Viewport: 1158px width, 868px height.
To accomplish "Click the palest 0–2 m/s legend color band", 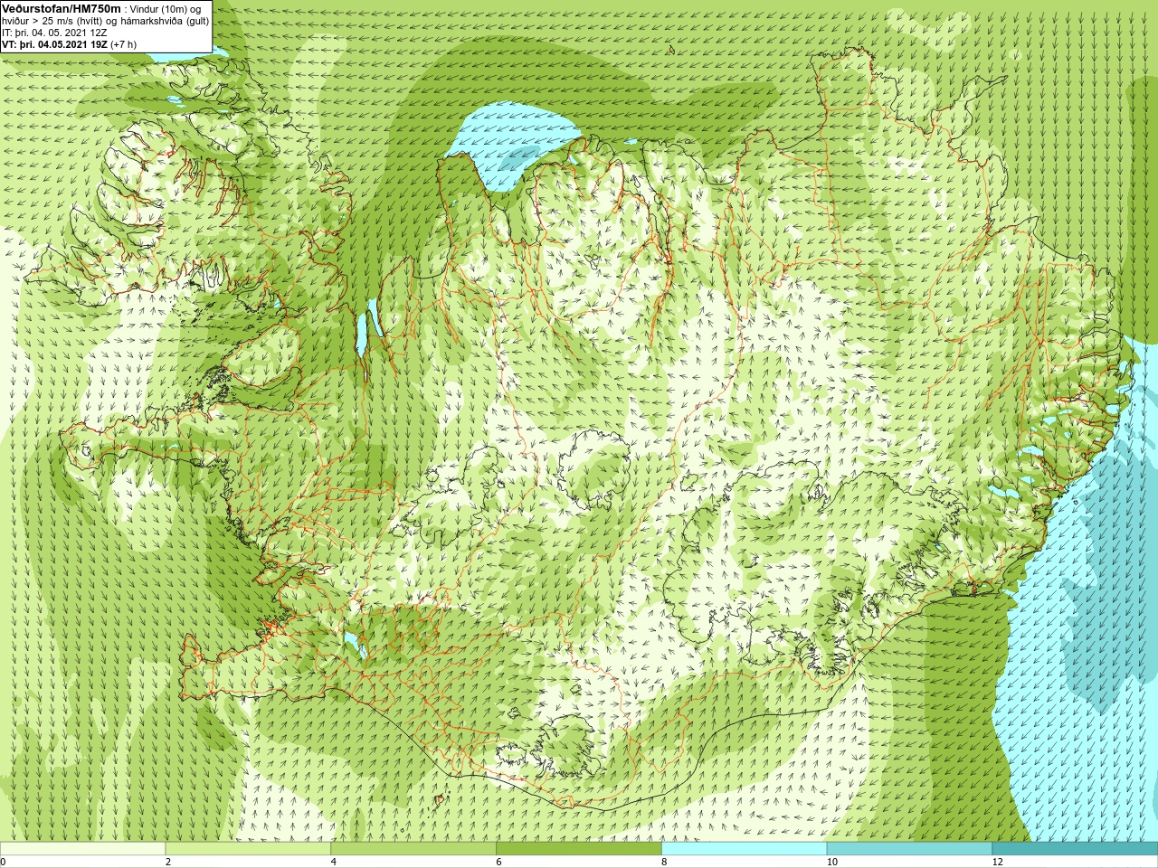I will [82, 849].
